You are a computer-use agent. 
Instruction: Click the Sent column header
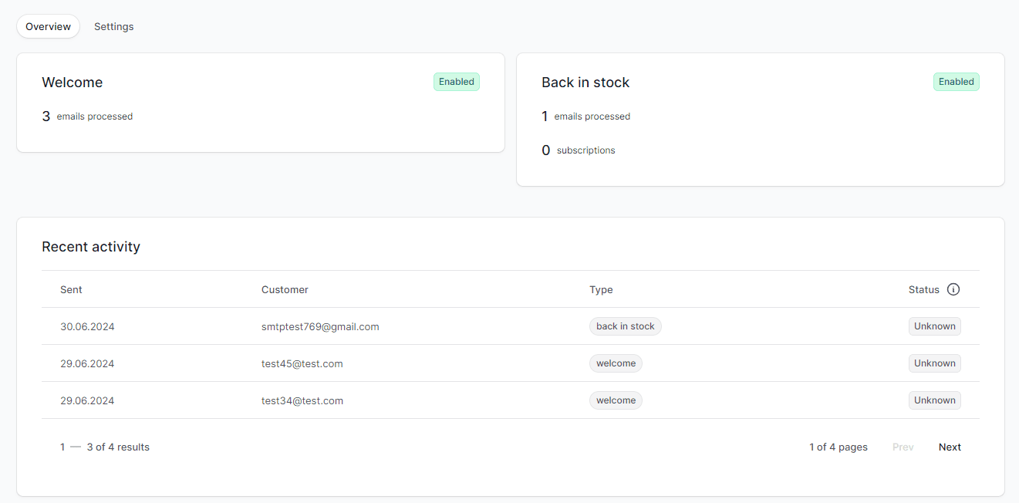[71, 290]
